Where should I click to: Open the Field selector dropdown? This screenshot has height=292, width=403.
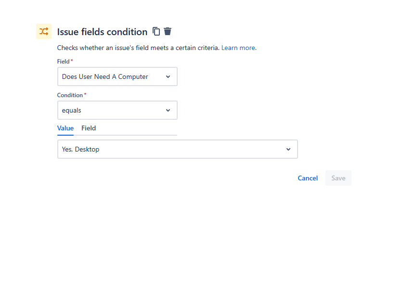click(x=117, y=76)
